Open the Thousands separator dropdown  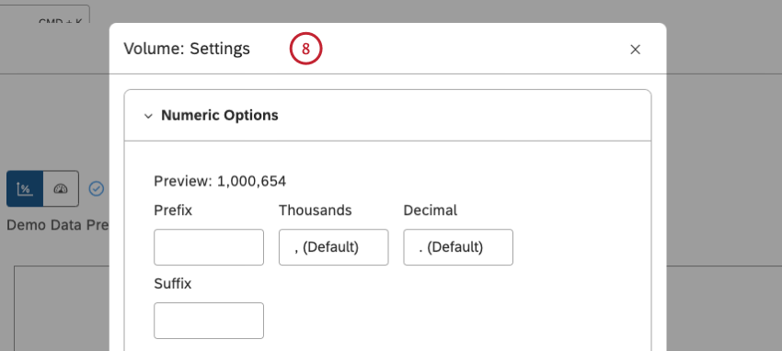333,247
